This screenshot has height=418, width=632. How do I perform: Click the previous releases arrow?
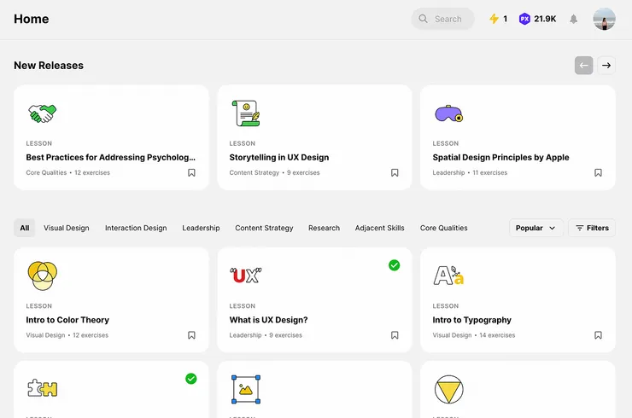tap(583, 65)
